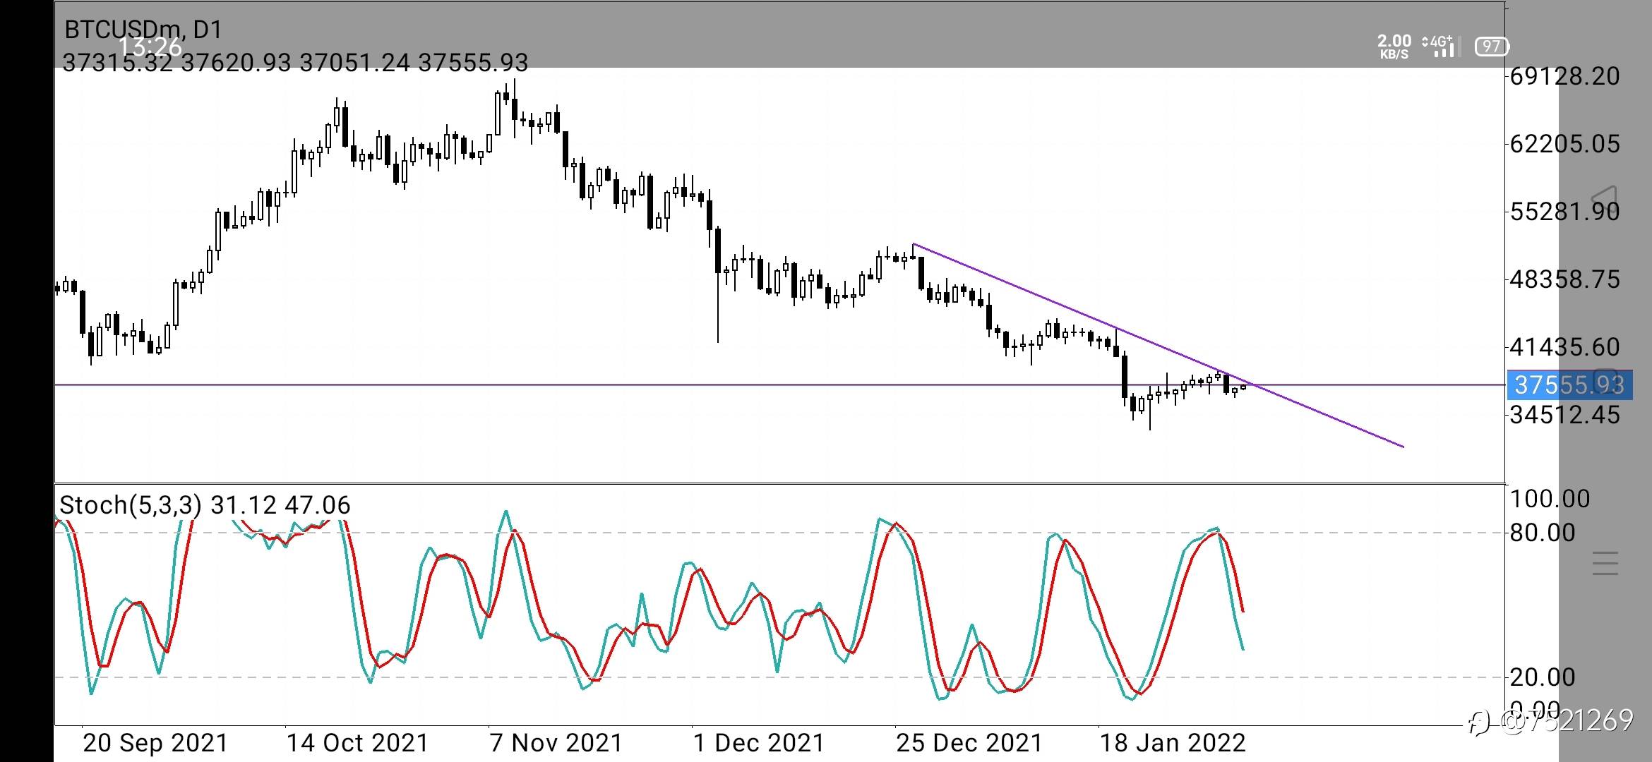Tap the 20.00 stochastic level label
The height and width of the screenshot is (762, 1652).
pos(1543,677)
